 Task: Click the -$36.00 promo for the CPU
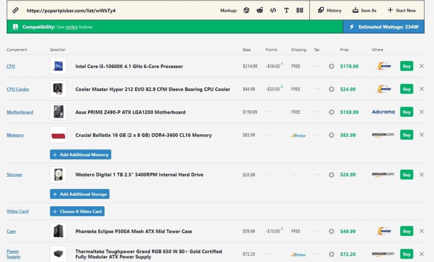(273, 66)
